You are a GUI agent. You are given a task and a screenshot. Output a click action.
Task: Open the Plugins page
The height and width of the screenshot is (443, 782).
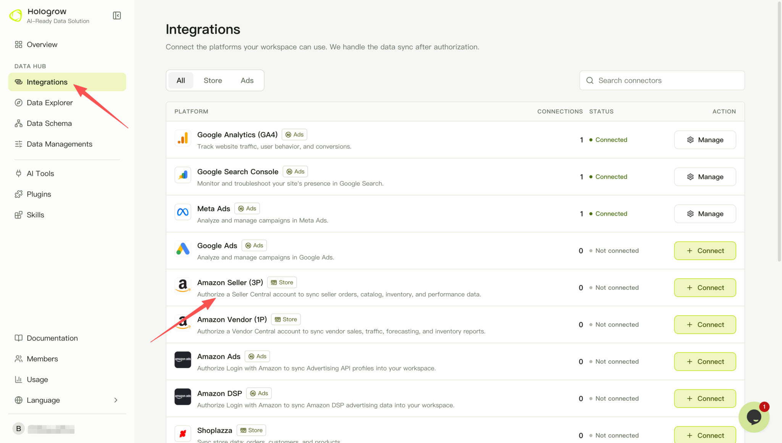click(67, 194)
